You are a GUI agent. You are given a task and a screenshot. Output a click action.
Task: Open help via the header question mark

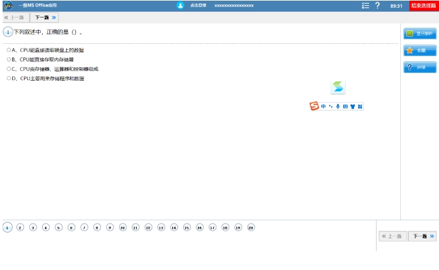[x=377, y=6]
